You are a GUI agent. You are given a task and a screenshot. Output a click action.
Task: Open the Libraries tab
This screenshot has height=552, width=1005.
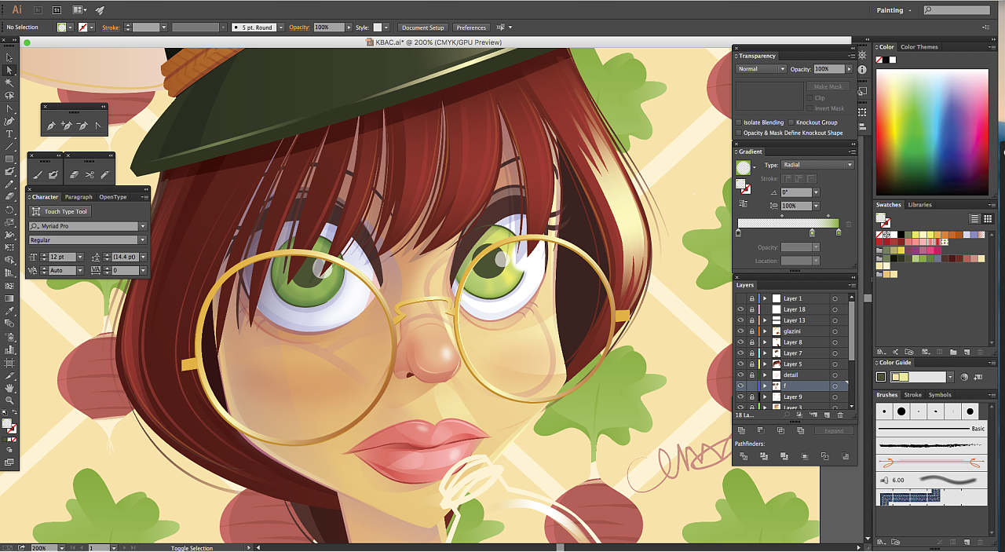click(919, 205)
